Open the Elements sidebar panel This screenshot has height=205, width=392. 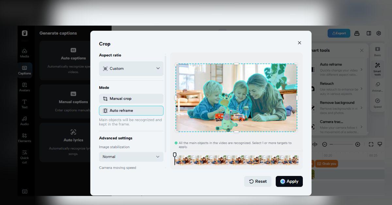[24, 138]
